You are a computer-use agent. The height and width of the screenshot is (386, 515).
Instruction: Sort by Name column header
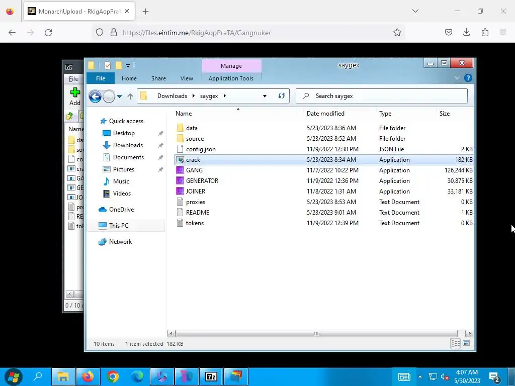click(x=184, y=114)
